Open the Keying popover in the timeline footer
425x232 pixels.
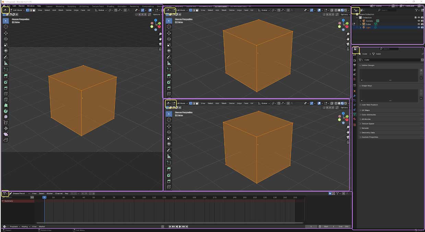[x=25, y=227]
